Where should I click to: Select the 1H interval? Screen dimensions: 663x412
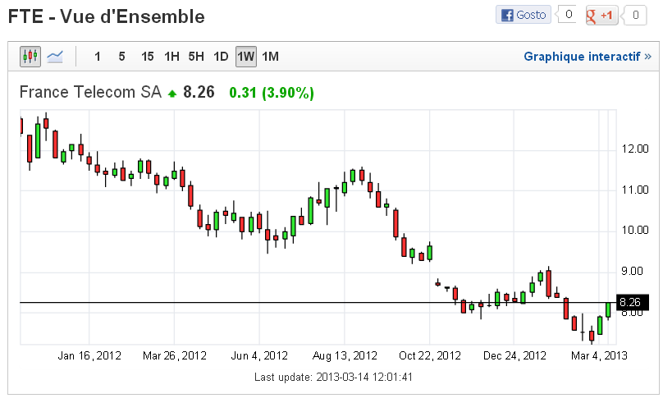click(x=171, y=57)
